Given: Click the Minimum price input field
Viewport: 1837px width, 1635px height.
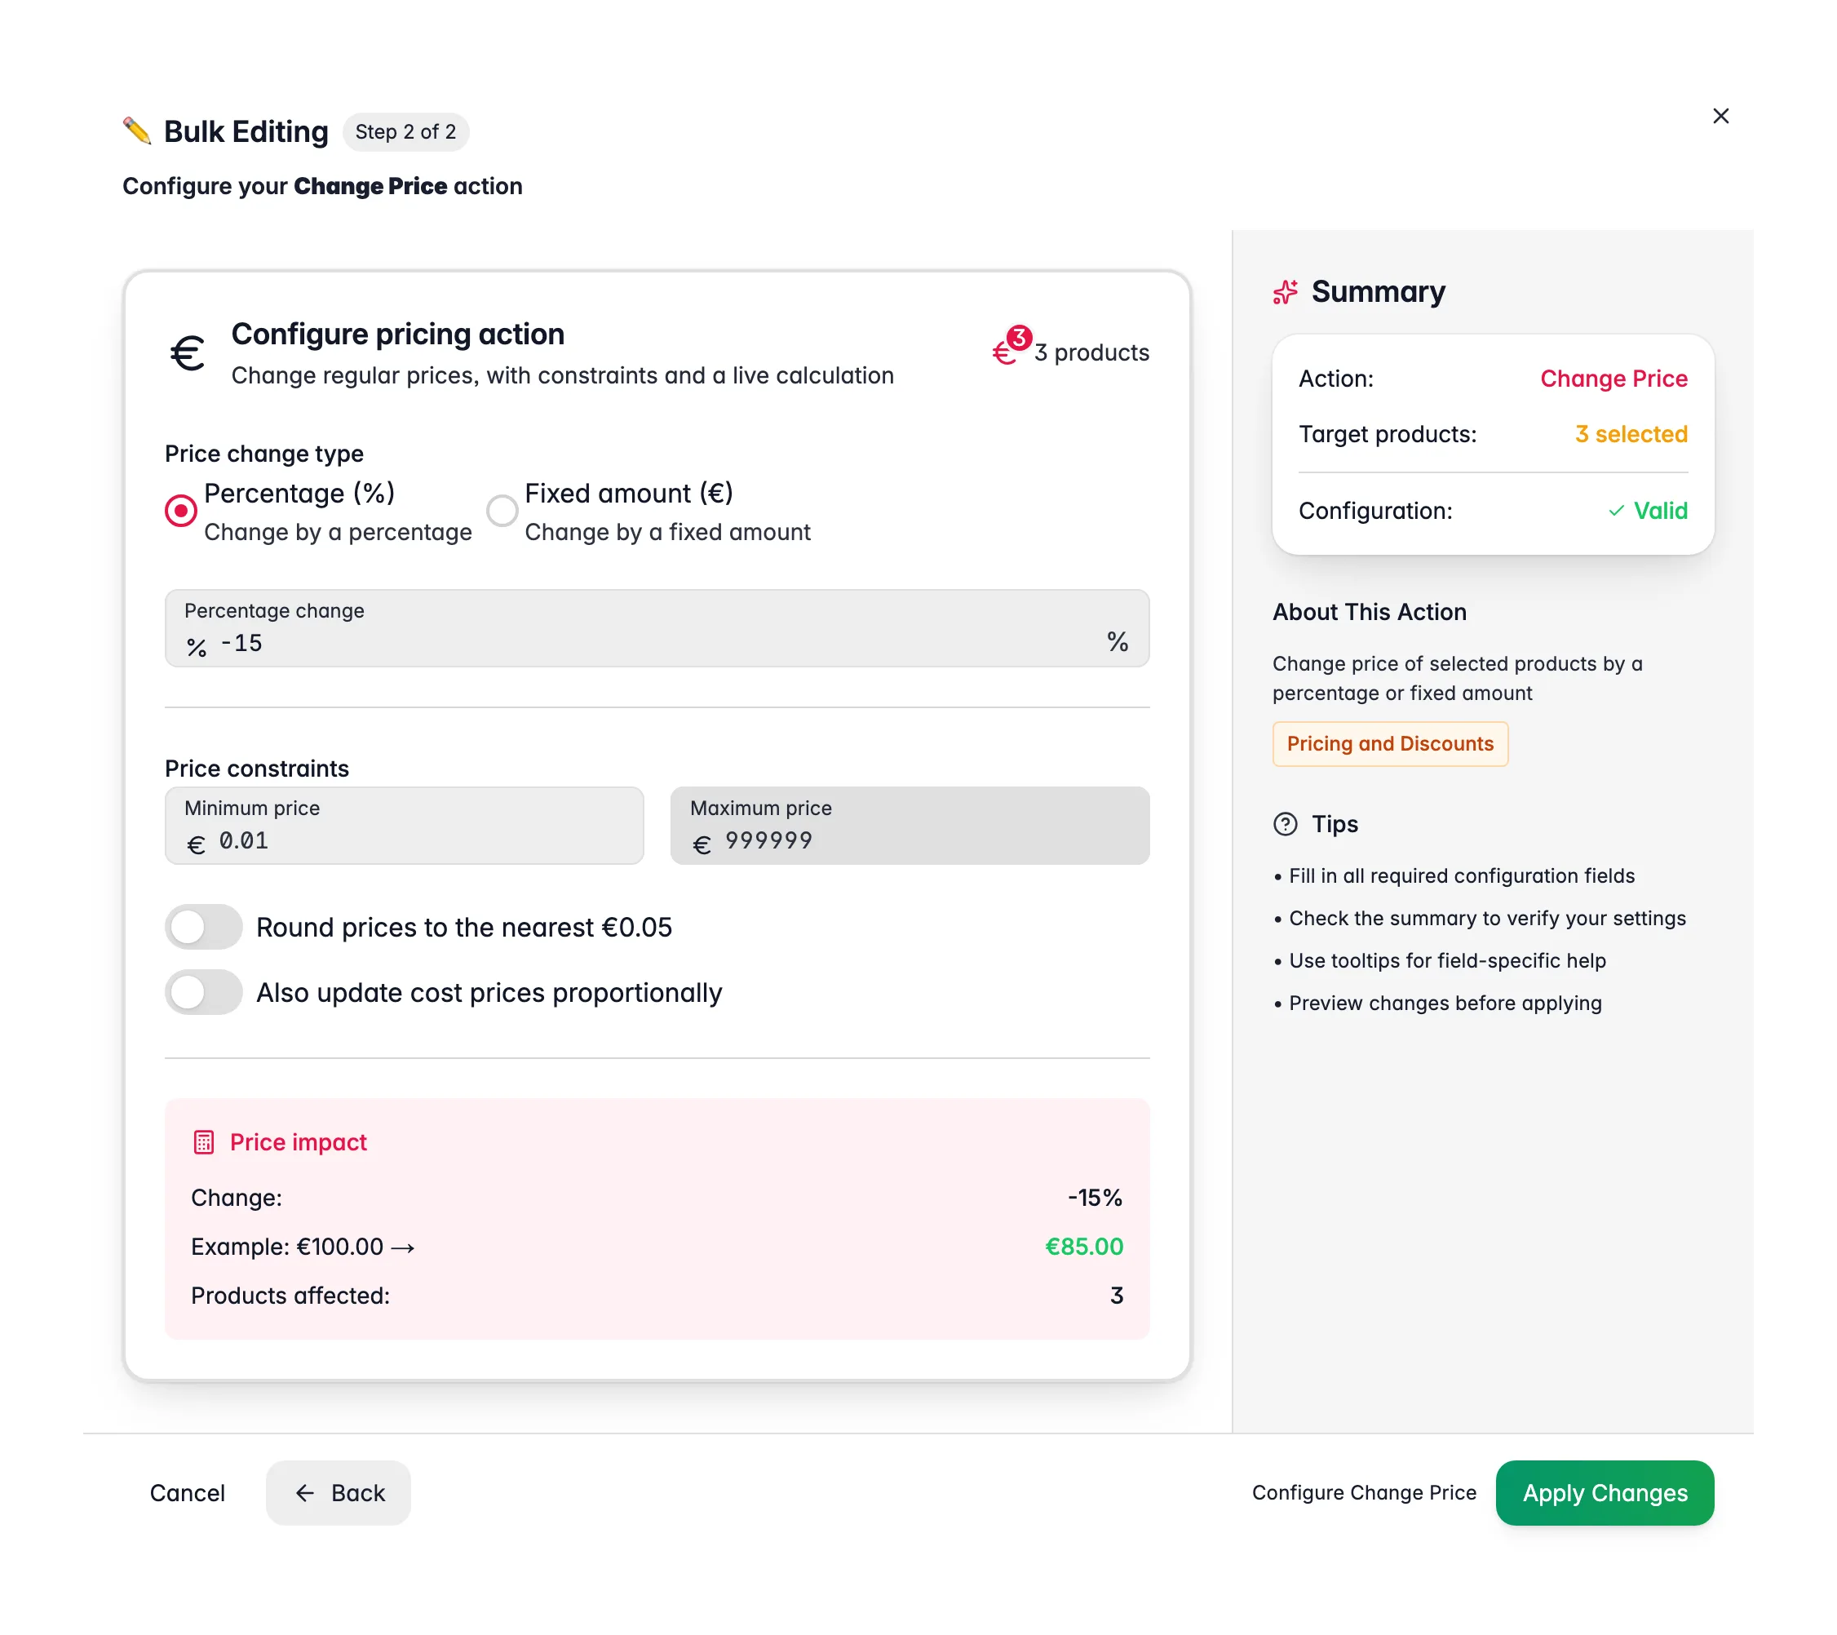Looking at the screenshot, I should pyautogui.click(x=405, y=826).
